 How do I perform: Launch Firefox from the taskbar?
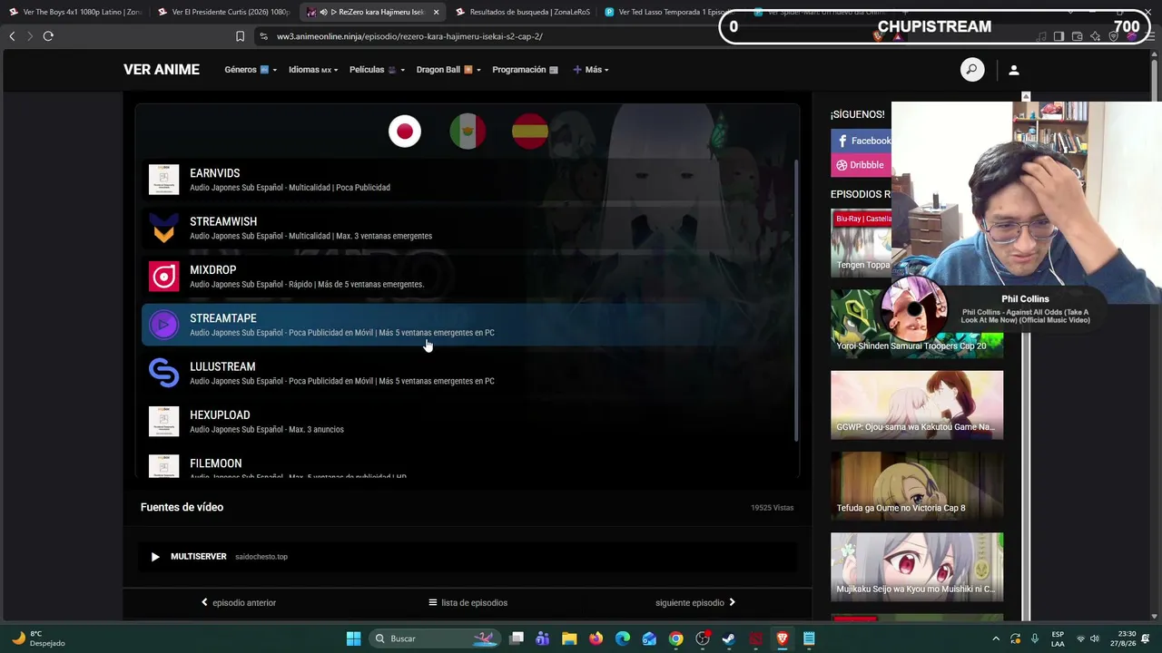596,638
